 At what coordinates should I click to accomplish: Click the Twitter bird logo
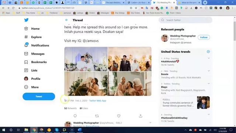26,20
